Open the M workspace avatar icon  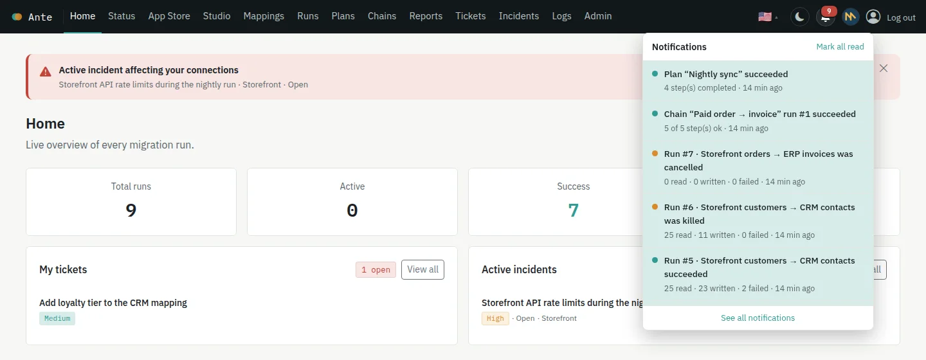[x=851, y=17]
